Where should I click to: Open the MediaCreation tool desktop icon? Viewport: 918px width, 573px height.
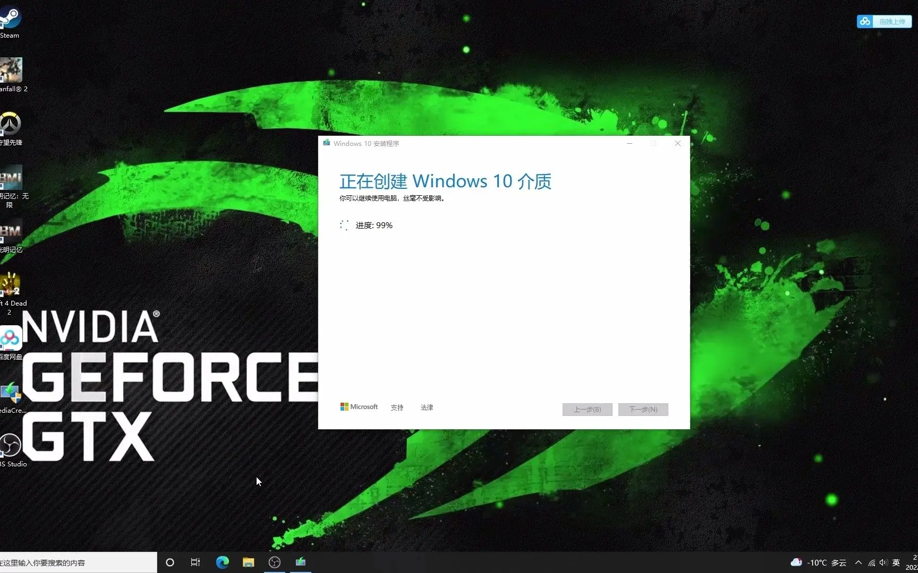click(x=11, y=397)
